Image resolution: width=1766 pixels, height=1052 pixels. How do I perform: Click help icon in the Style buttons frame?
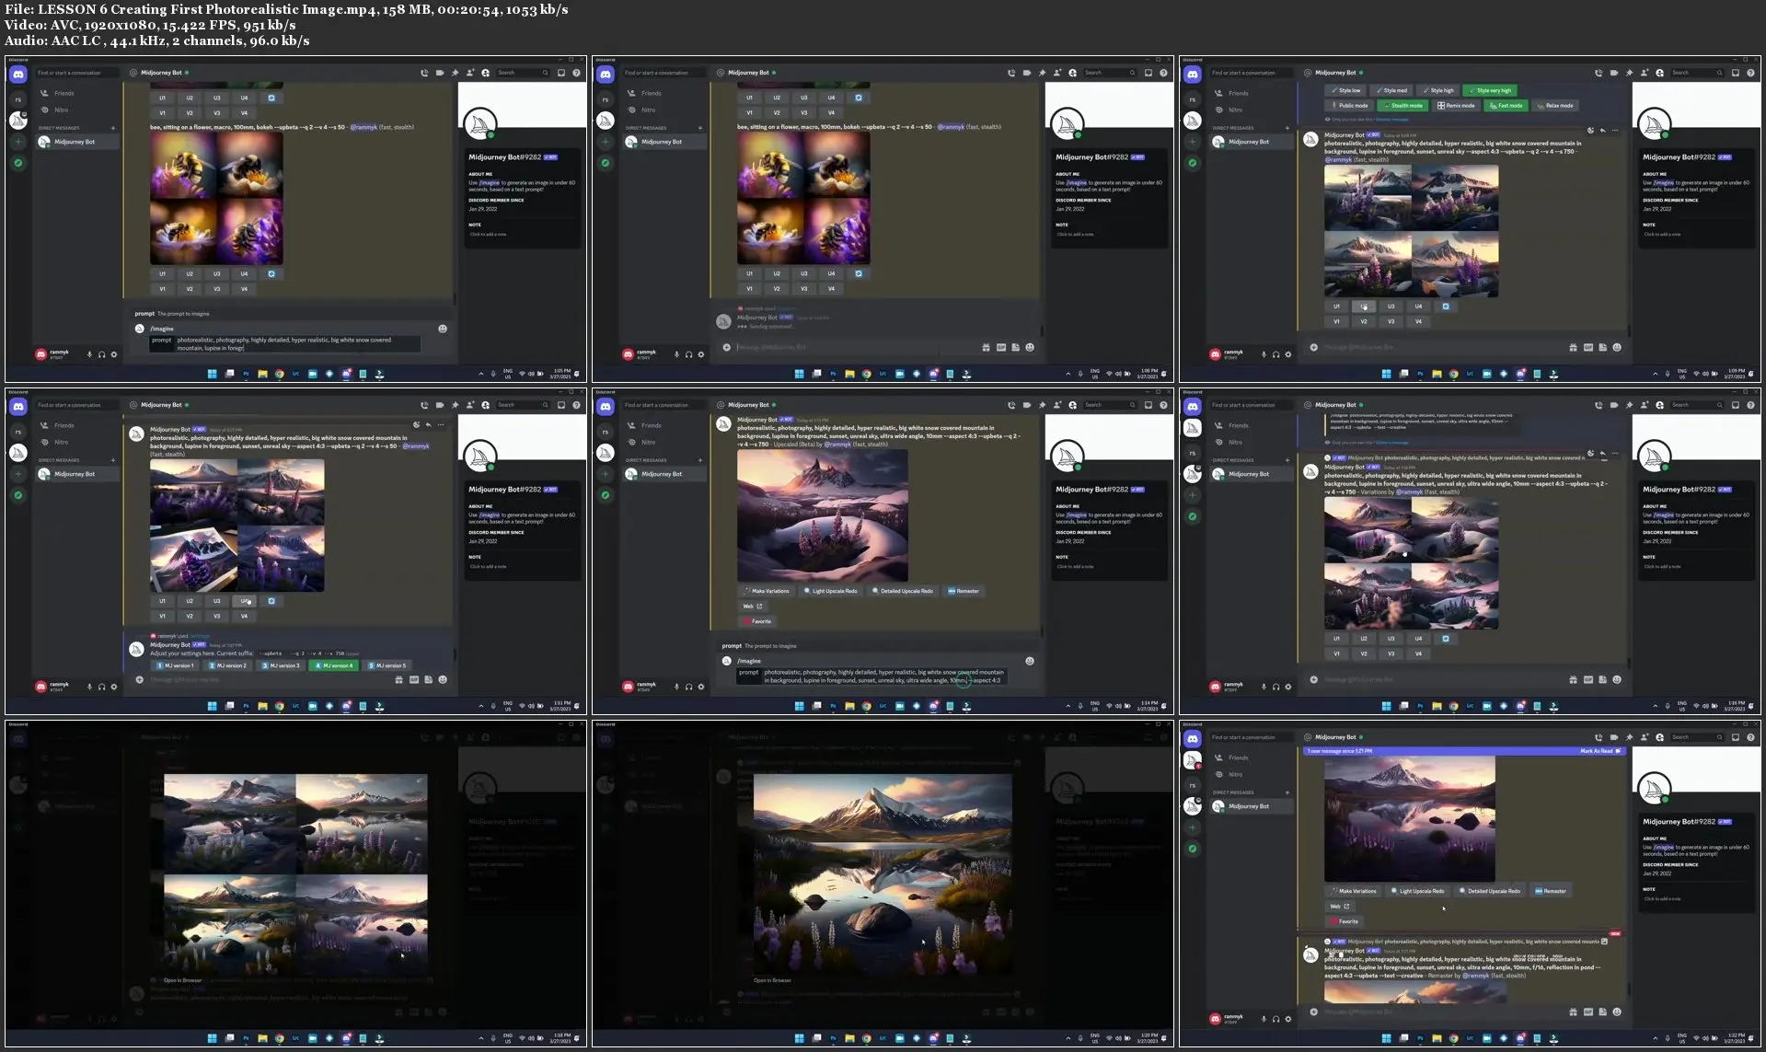coord(1750,73)
